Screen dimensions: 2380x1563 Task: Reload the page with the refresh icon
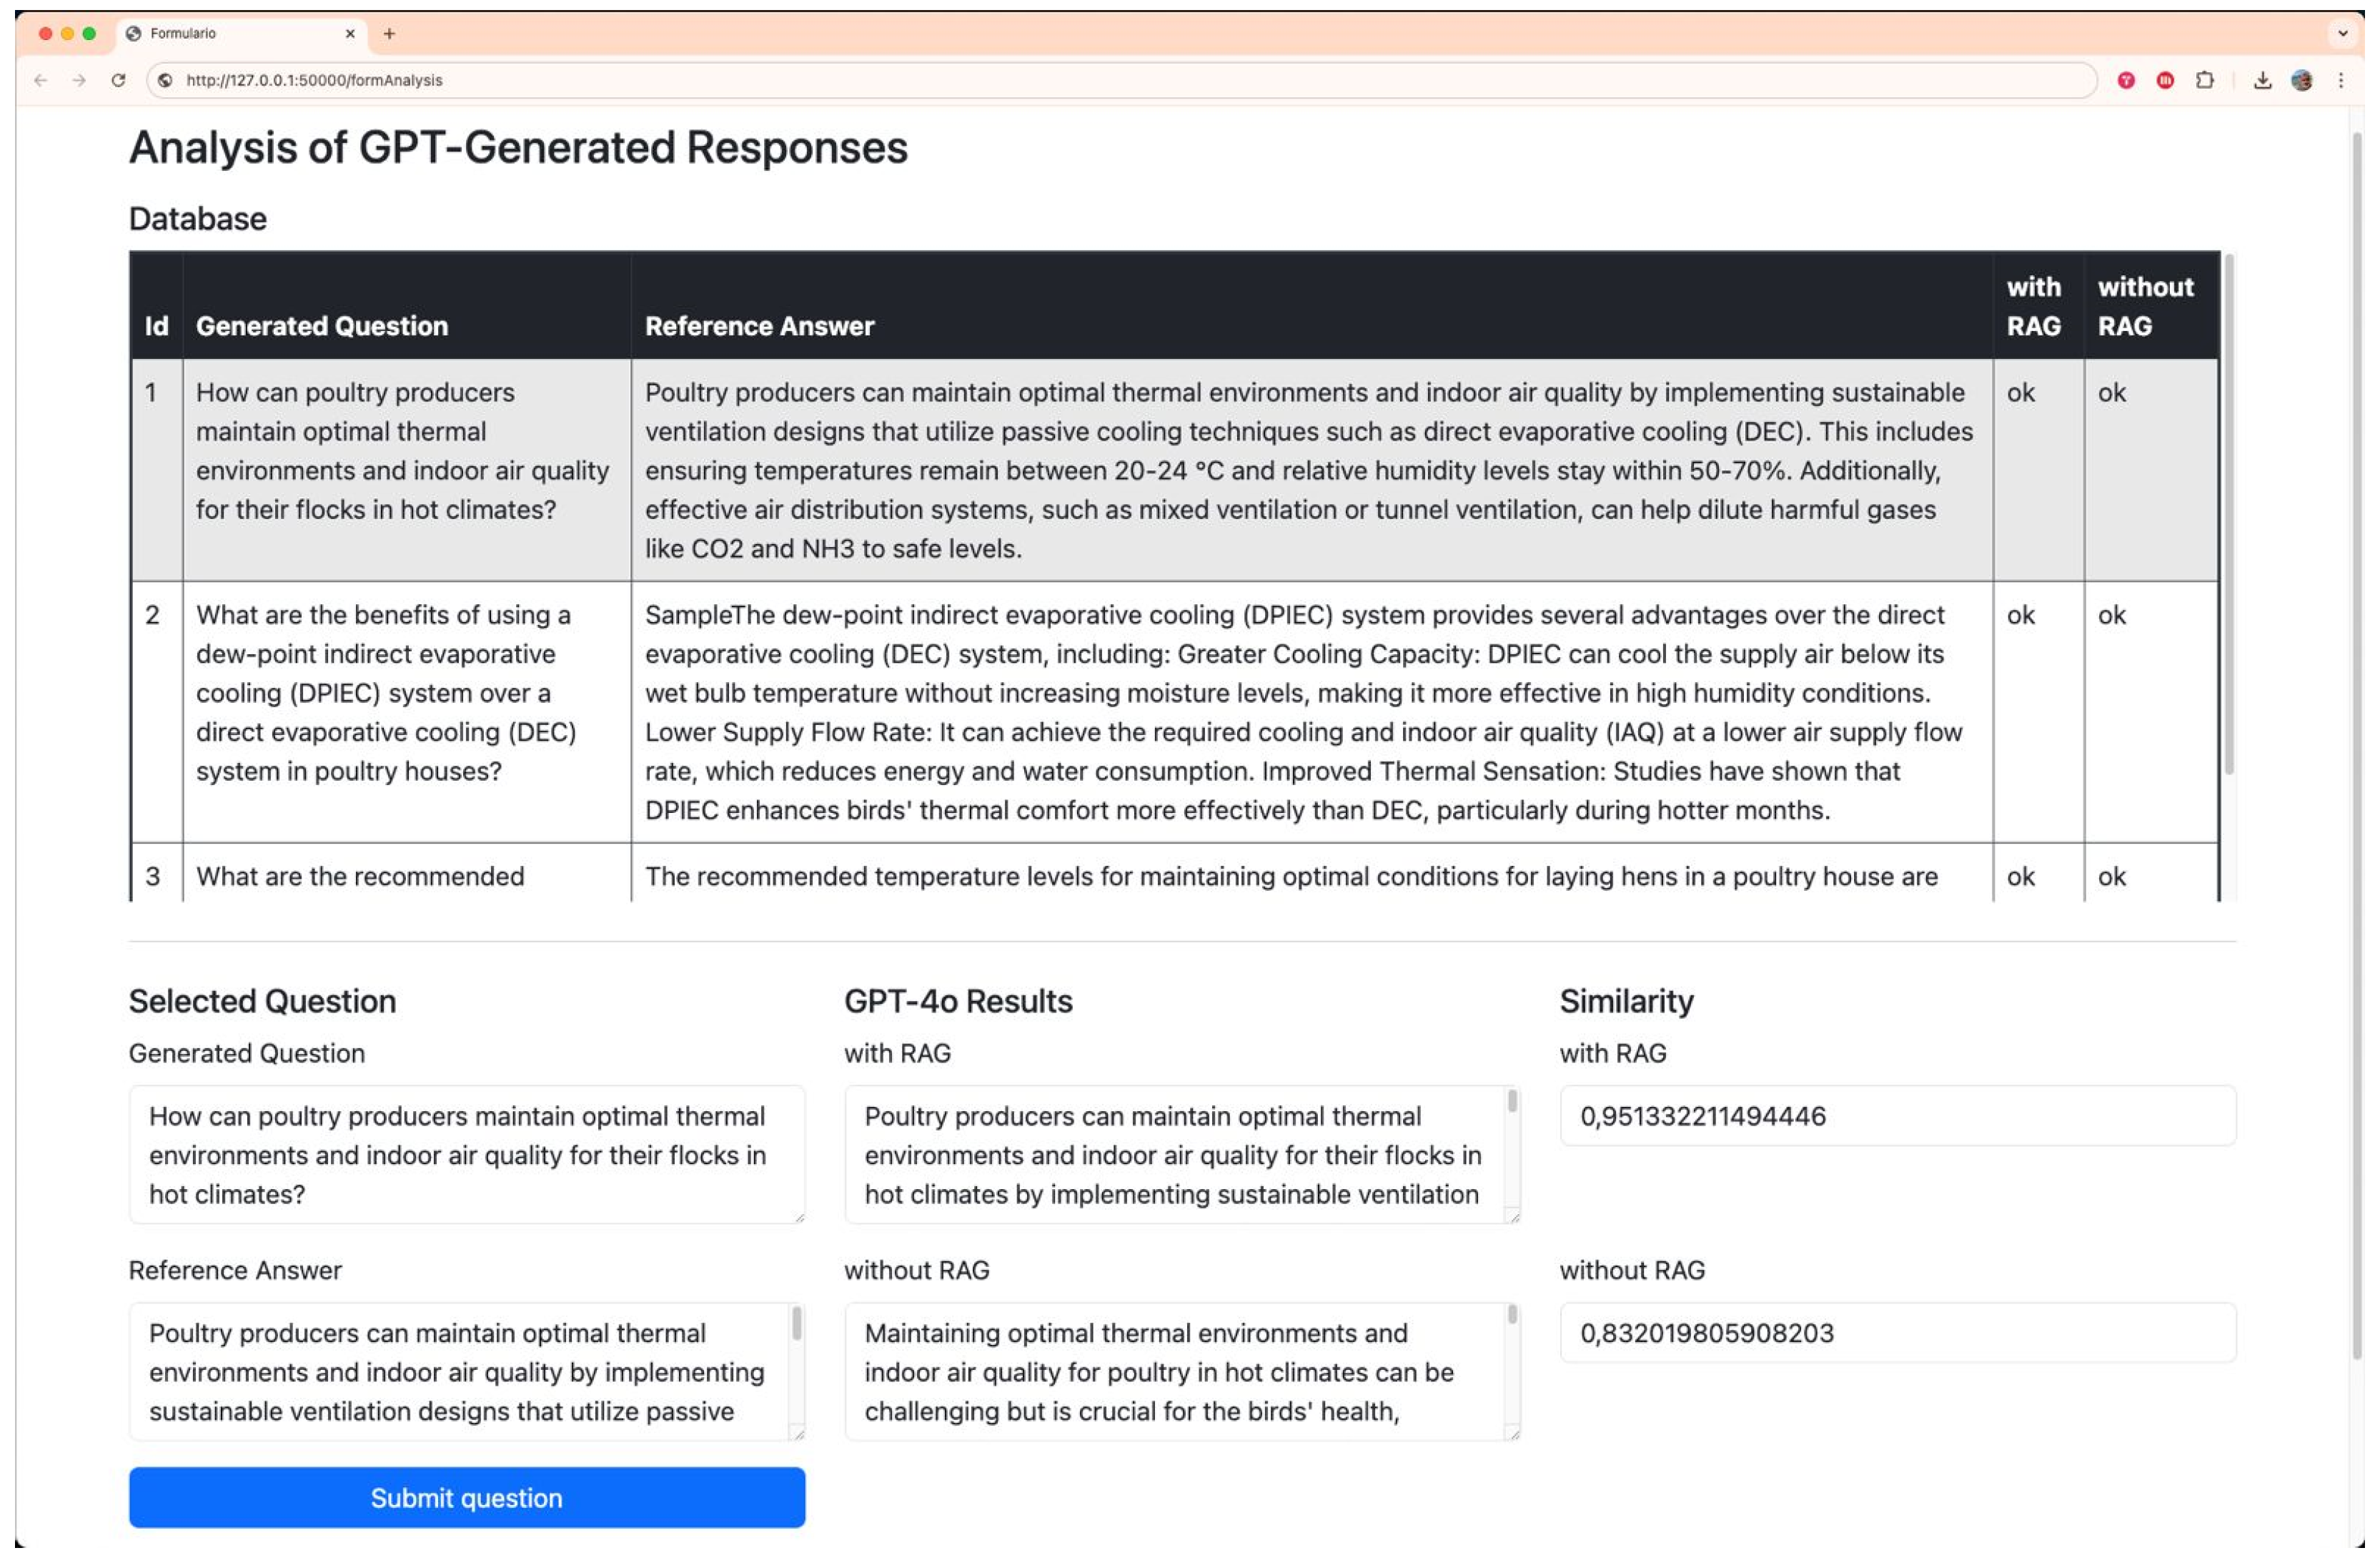[x=118, y=80]
